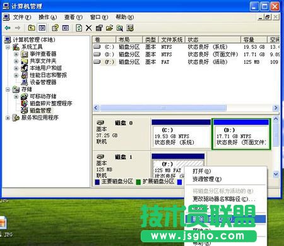Click the disk view scroll down arrow
The width and height of the screenshot is (284, 246).
coord(276,175)
